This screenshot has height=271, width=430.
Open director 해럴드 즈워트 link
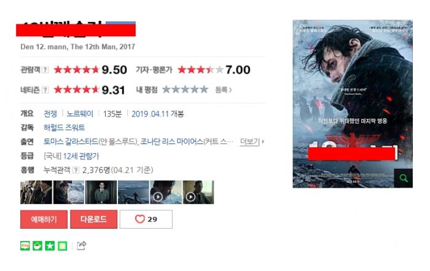tap(64, 128)
